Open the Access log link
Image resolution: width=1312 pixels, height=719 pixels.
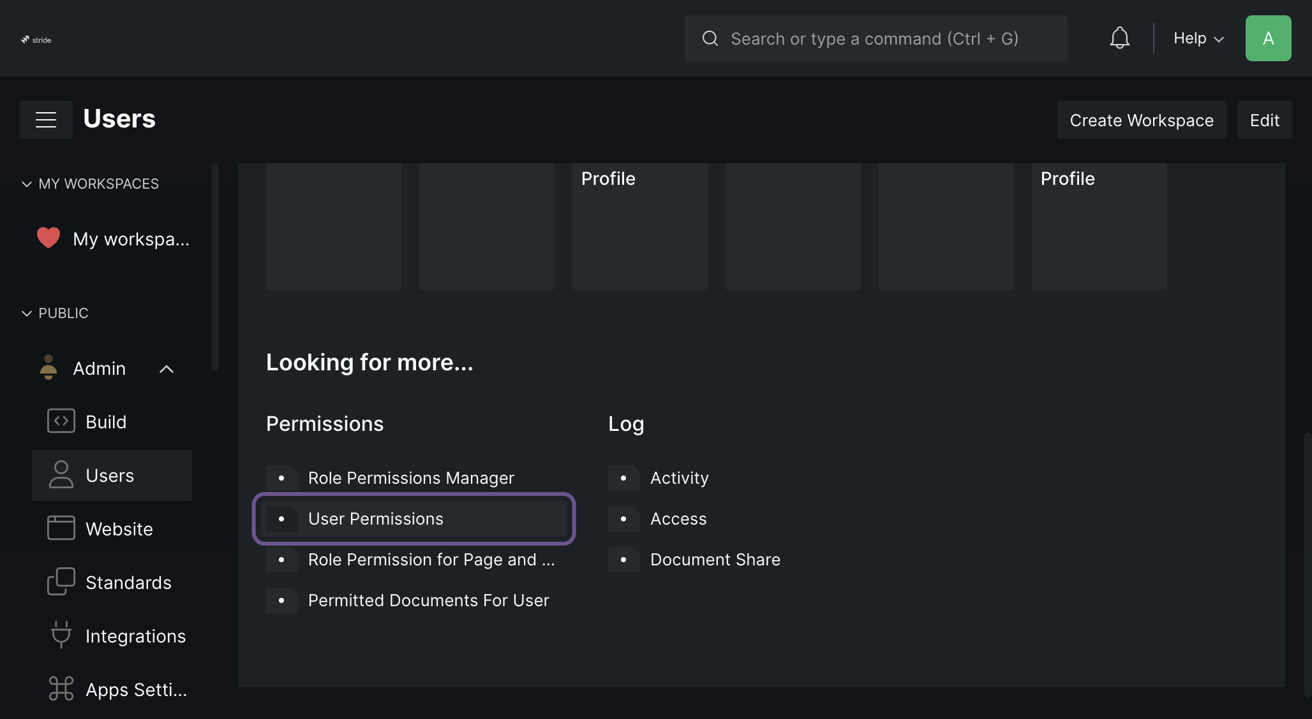(678, 519)
